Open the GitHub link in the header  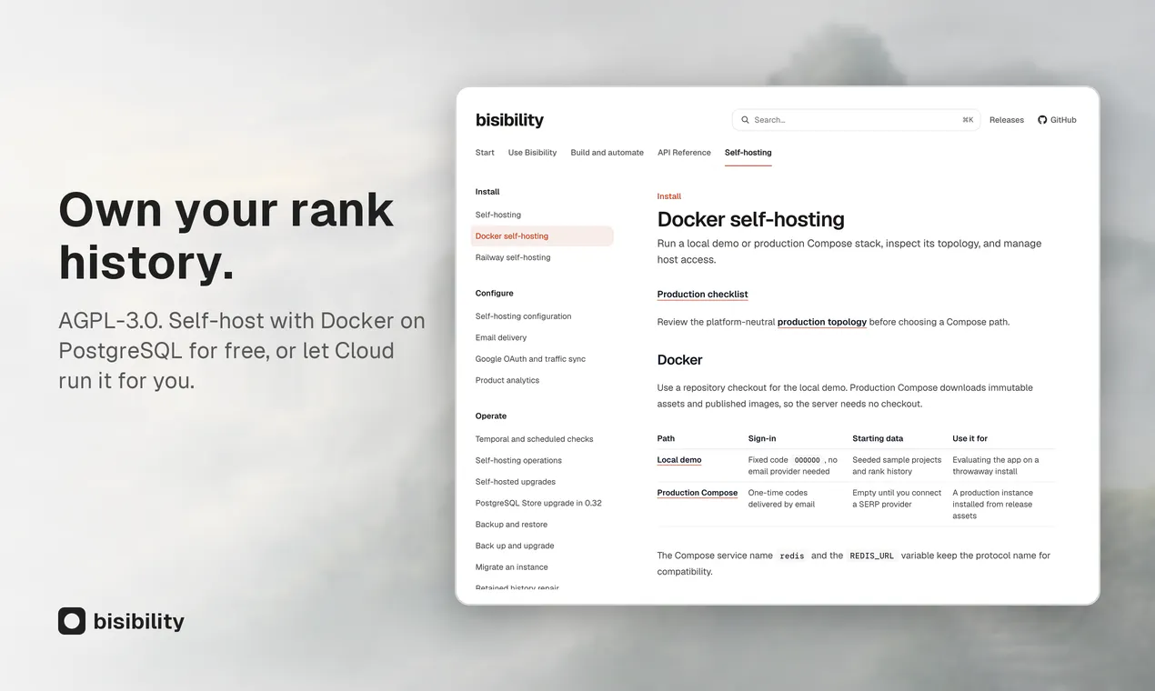coord(1057,120)
